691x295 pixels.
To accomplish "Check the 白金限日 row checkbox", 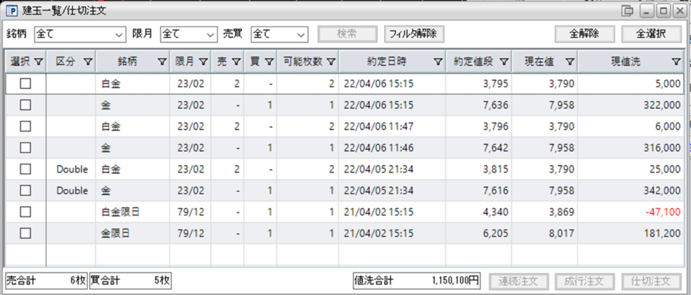I will (25, 212).
